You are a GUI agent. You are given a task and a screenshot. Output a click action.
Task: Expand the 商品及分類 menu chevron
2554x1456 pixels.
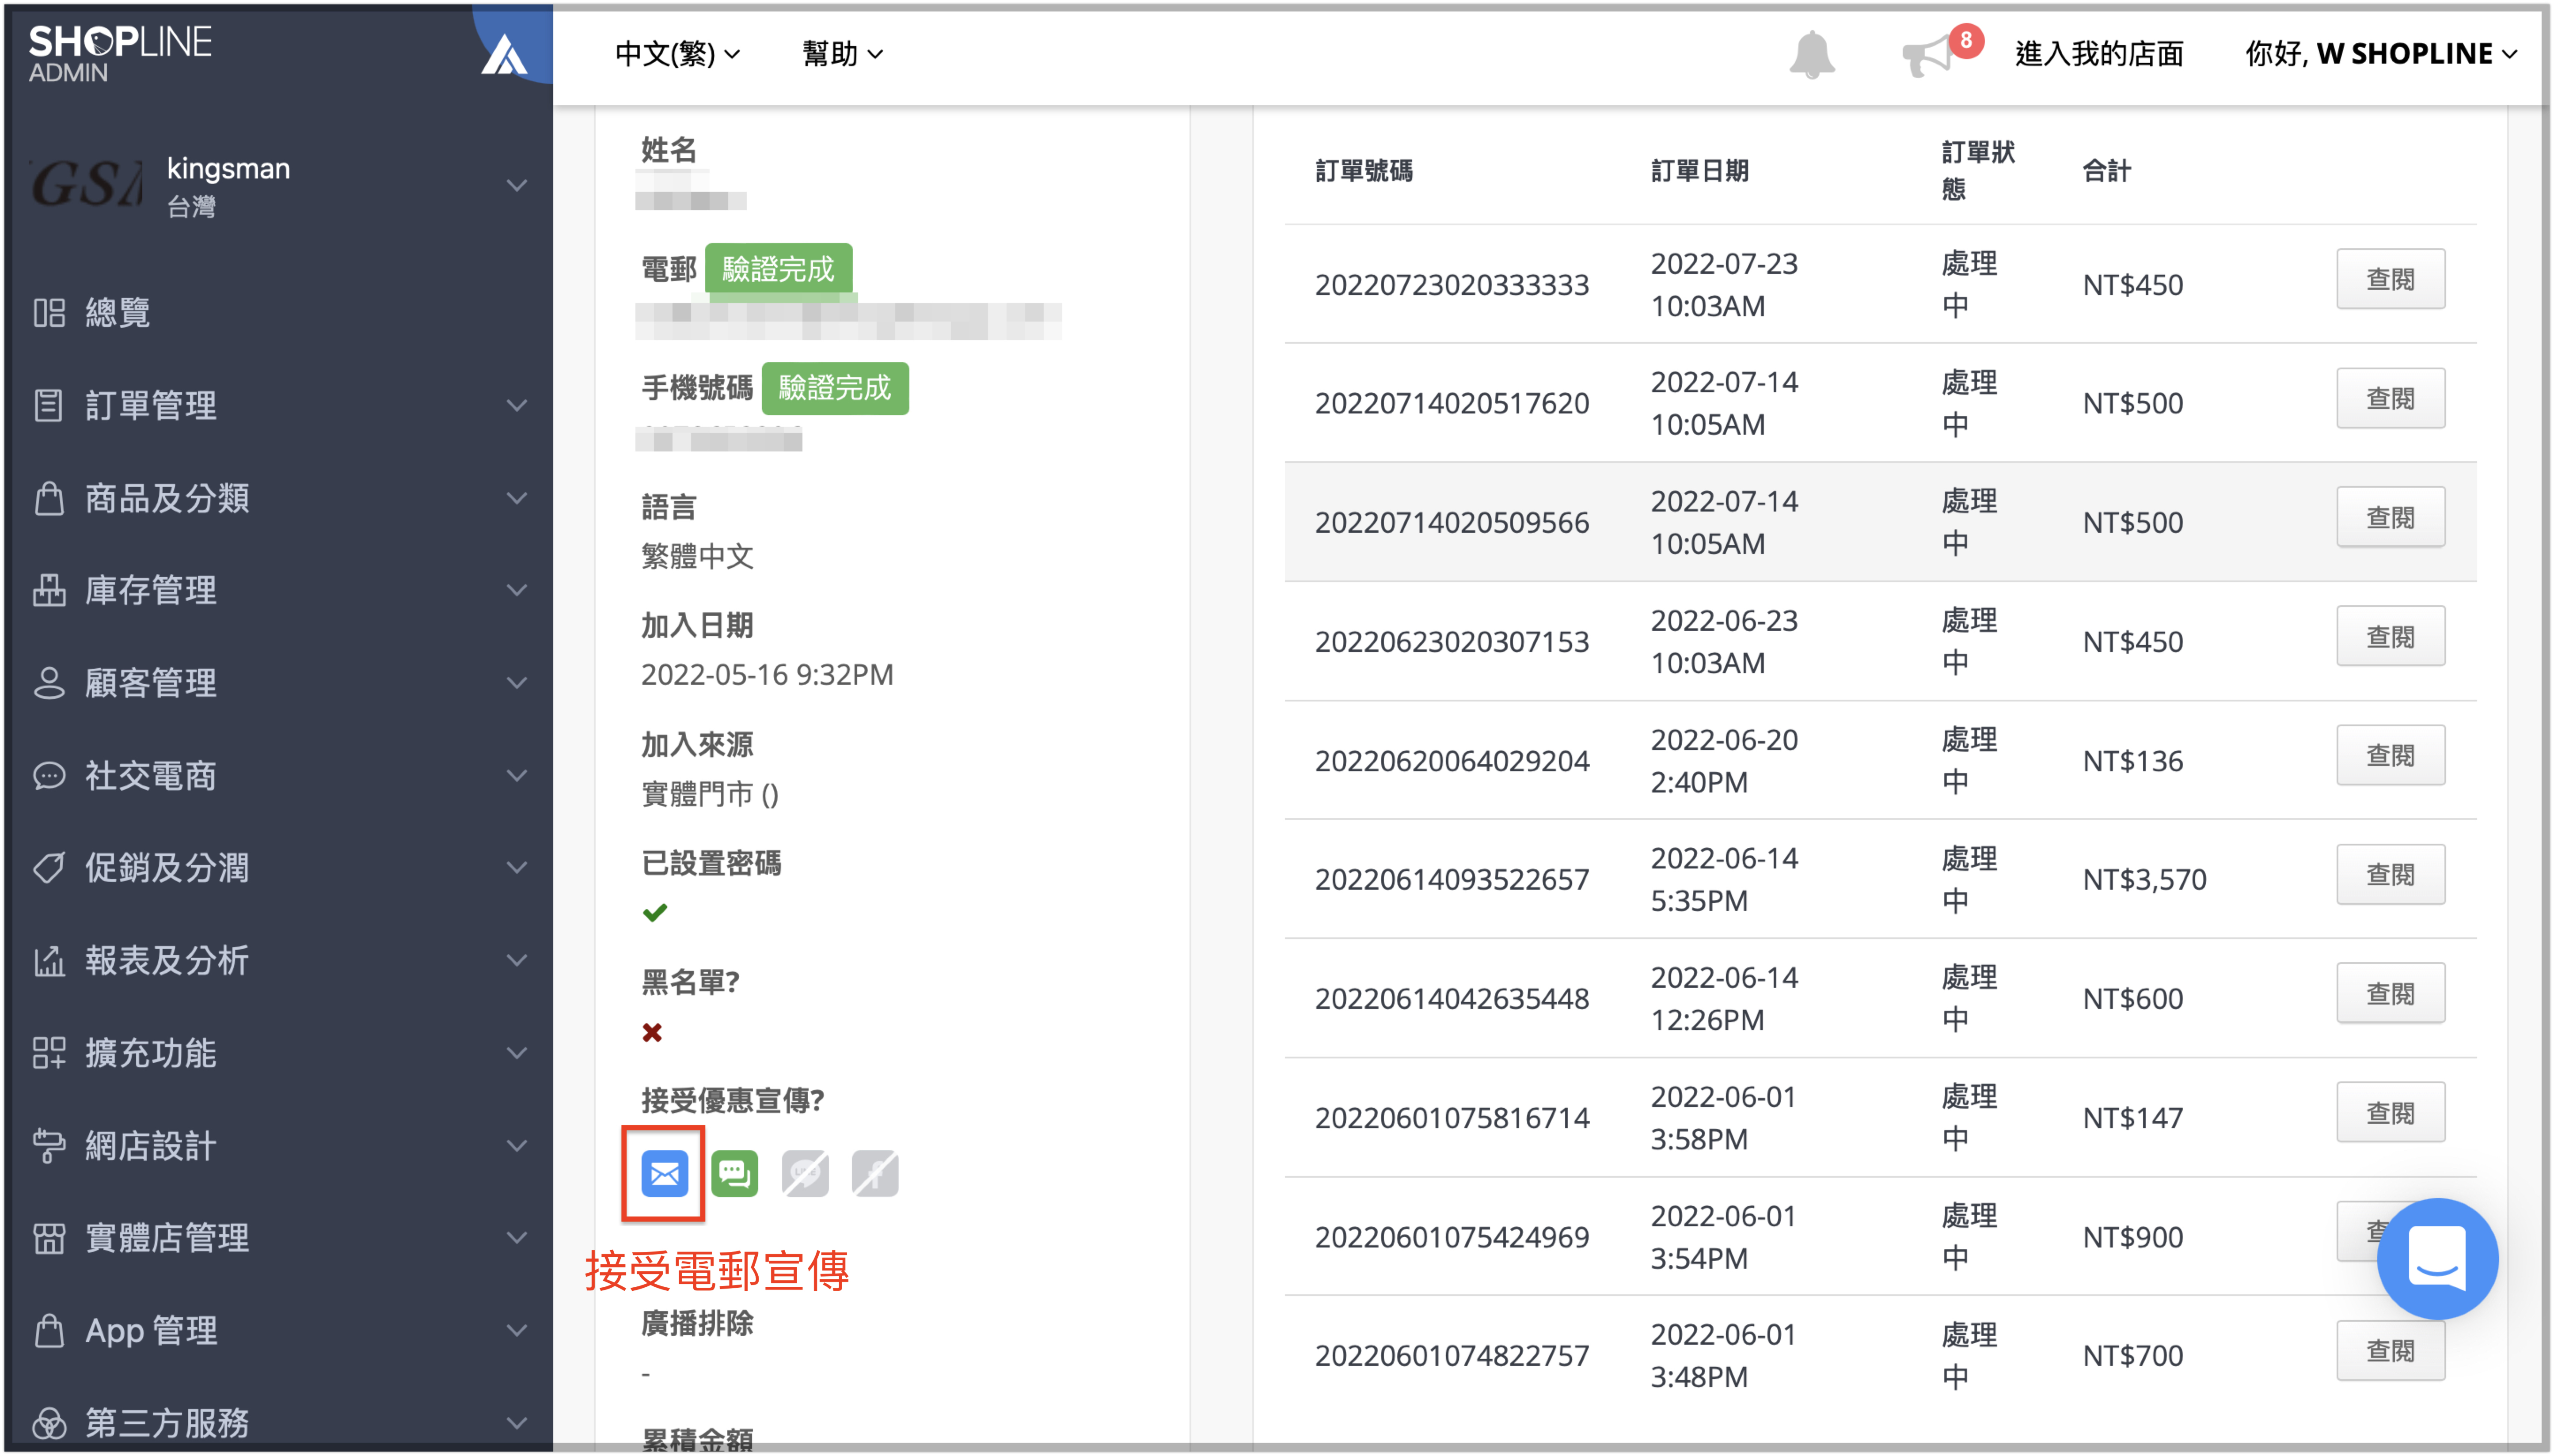(x=516, y=498)
